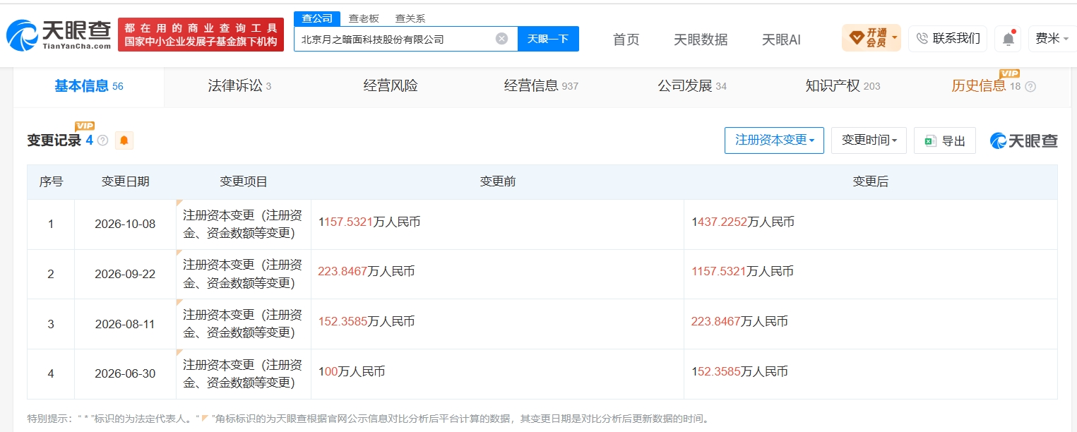Screen dimensions: 1077x432
Task: Open the 公司发展 tab
Action: 692,87
